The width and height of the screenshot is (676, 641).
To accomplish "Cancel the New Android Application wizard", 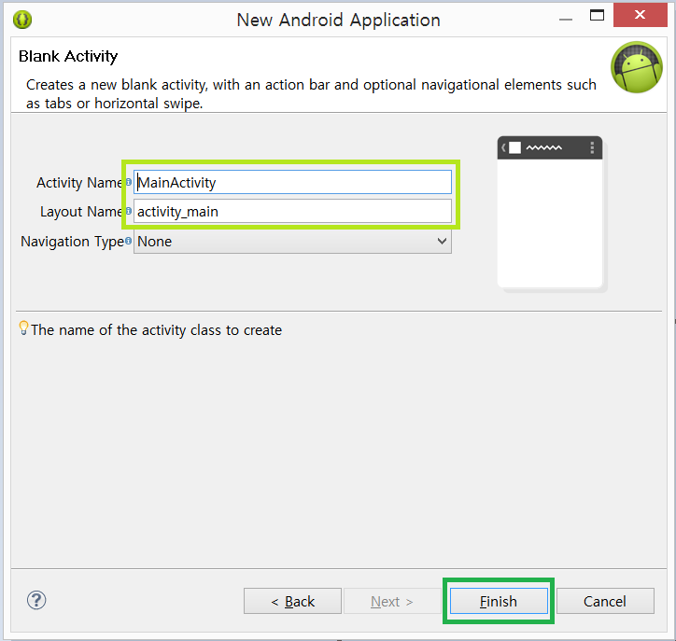I will 605,601.
